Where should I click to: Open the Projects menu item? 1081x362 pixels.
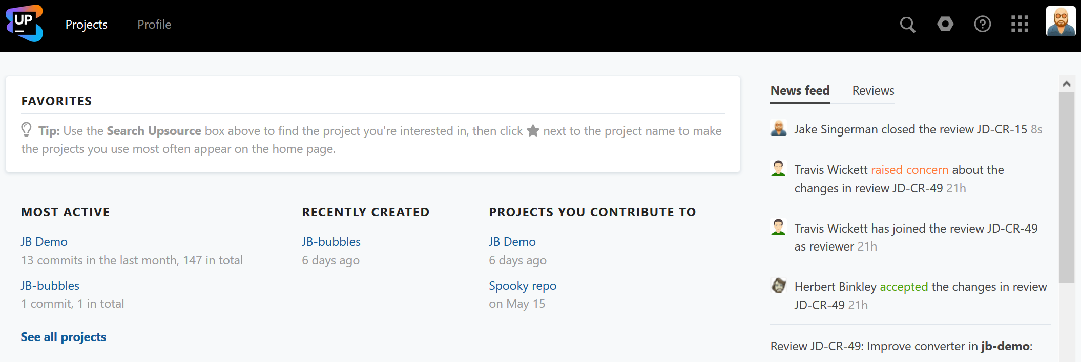[x=86, y=24]
